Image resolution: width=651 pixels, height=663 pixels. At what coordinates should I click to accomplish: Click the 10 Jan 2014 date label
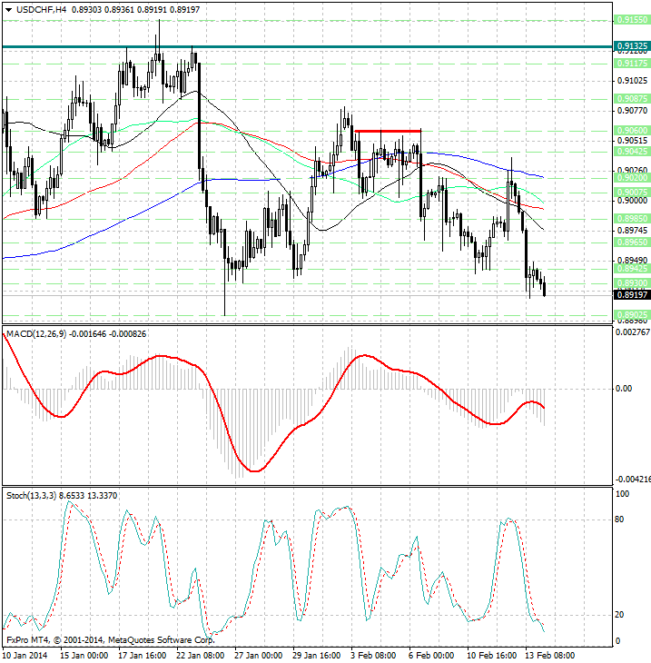click(25, 656)
